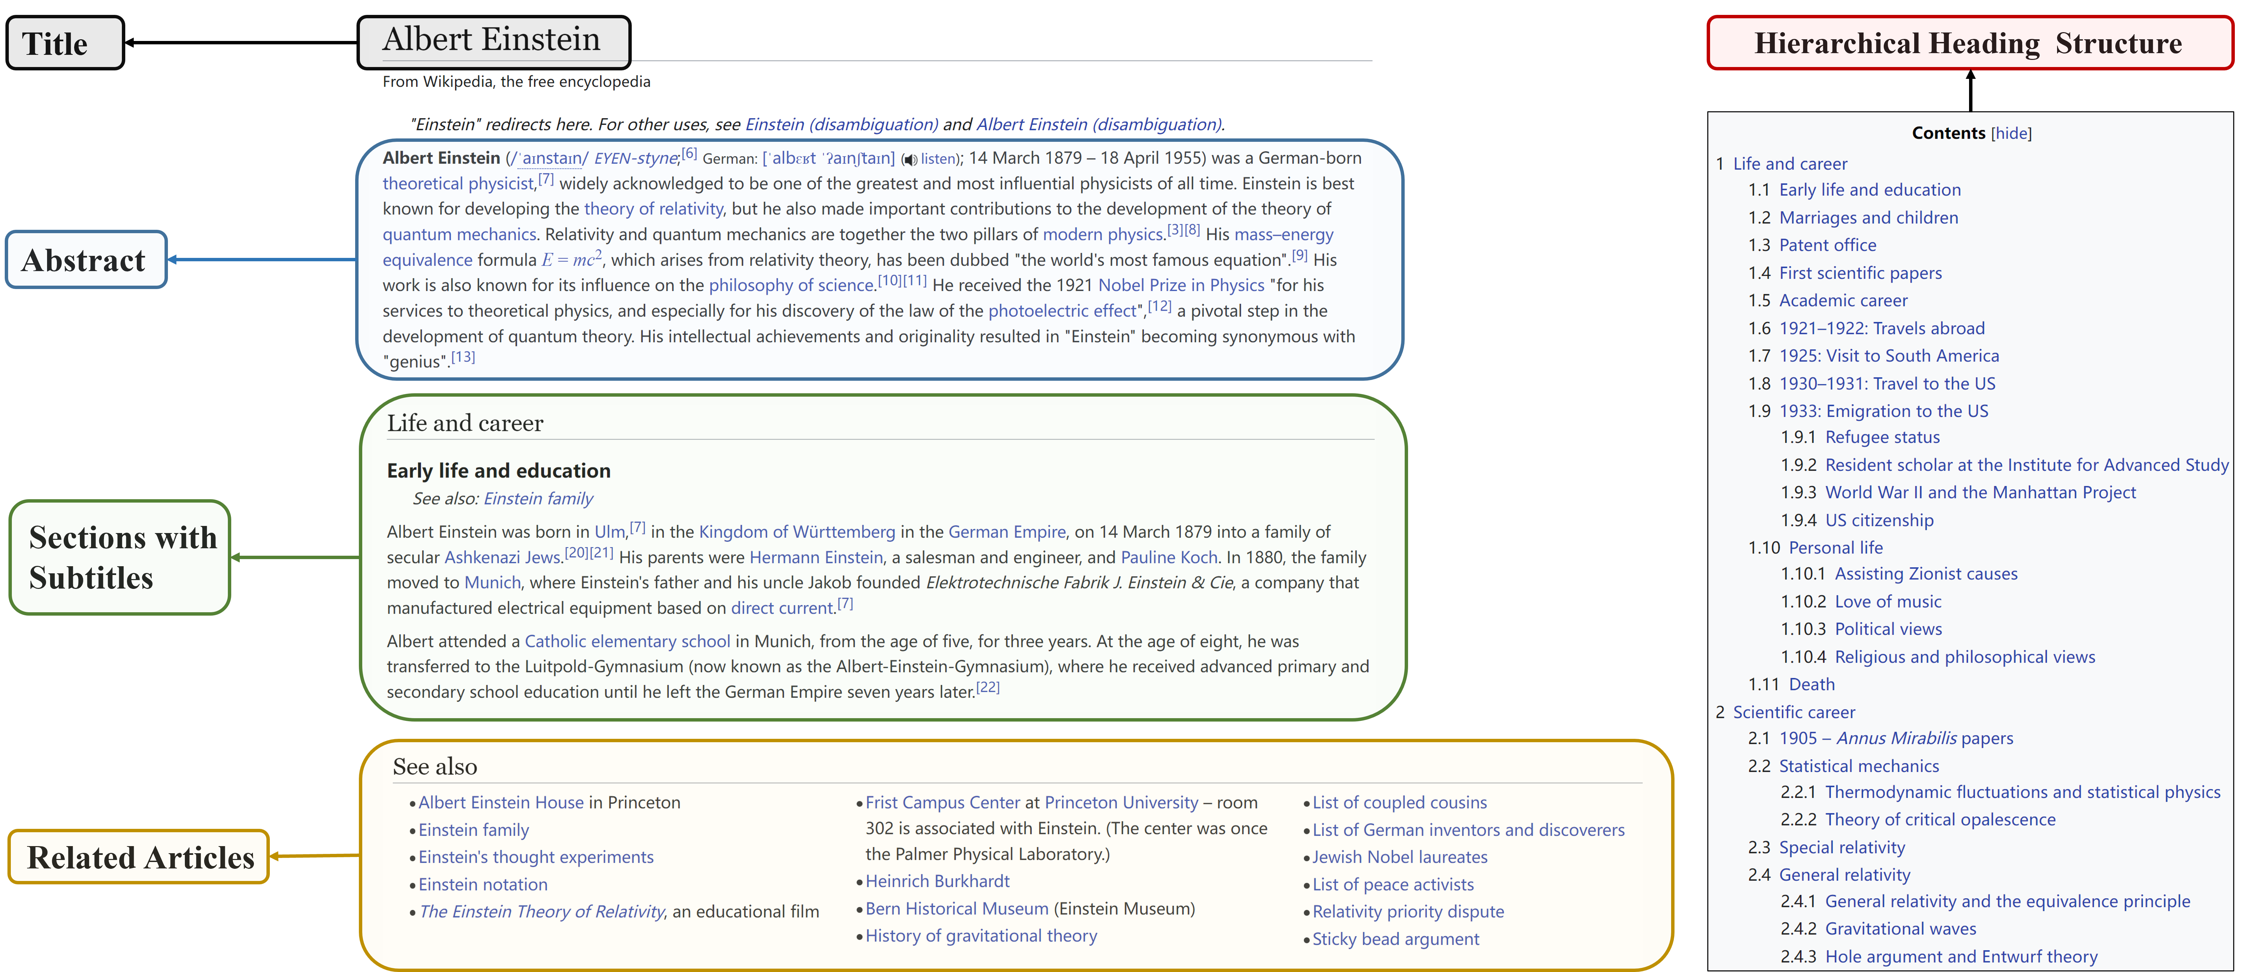
Task: Select "1.2 Marriages and children" contents entry
Action: [1853, 218]
